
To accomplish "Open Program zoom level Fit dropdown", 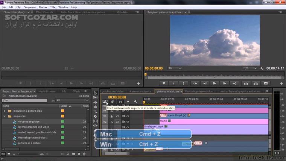I will (174, 68).
